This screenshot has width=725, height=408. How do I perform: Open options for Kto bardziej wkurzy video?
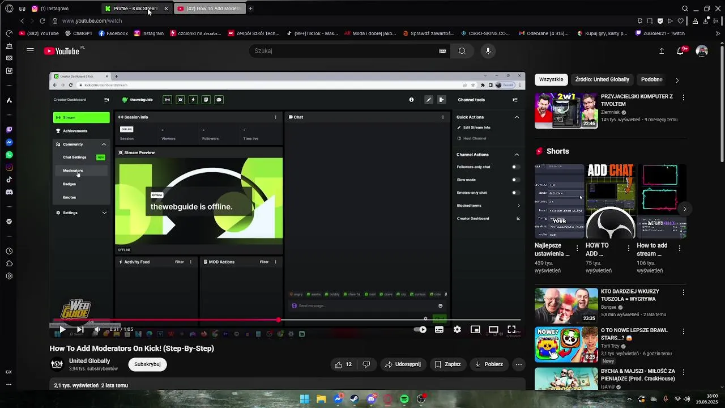coord(683,292)
